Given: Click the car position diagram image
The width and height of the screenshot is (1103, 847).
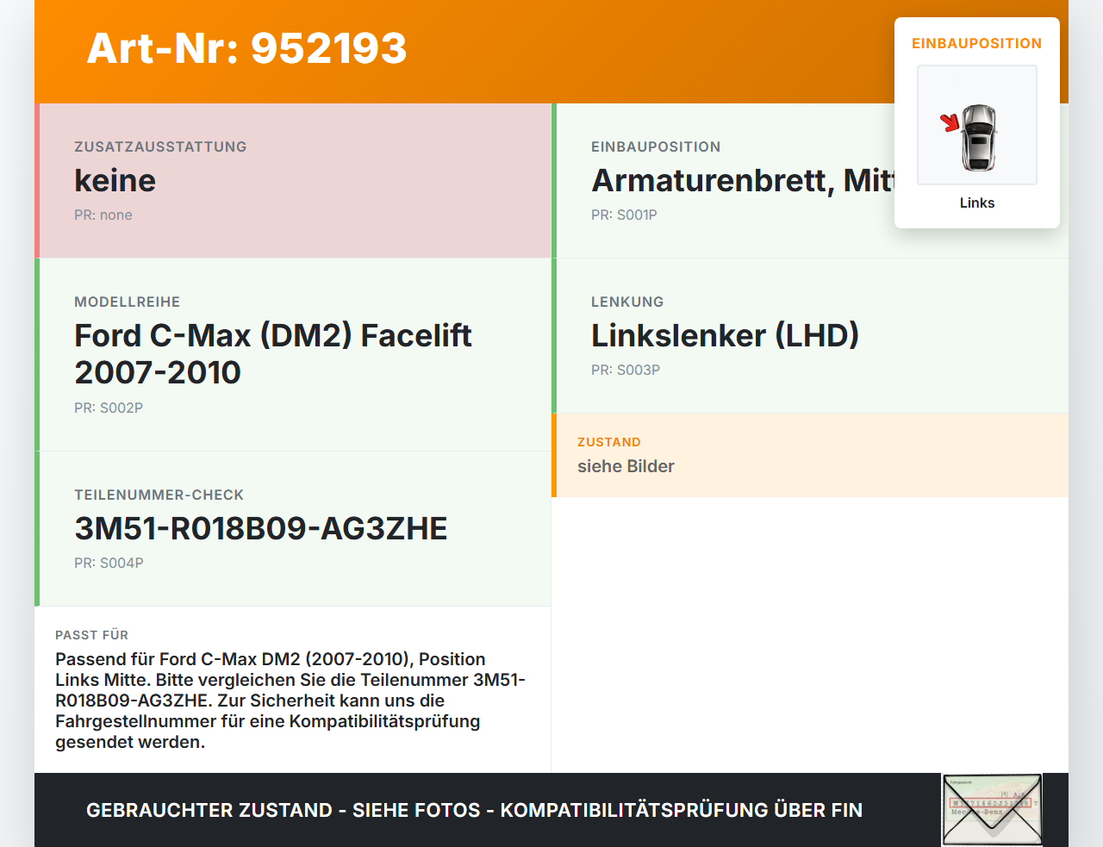Looking at the screenshot, I should point(977,125).
